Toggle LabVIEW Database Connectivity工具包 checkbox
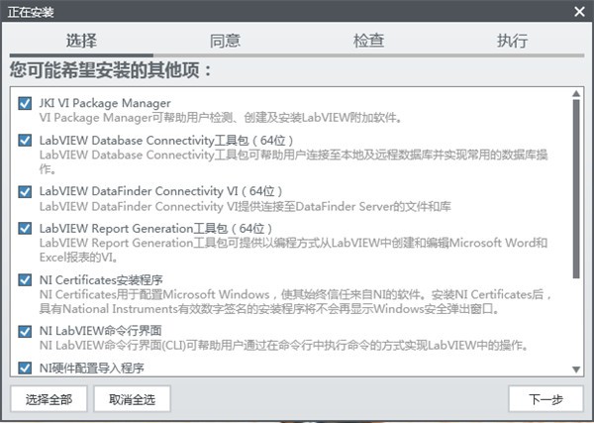The width and height of the screenshot is (594, 423). point(25,141)
